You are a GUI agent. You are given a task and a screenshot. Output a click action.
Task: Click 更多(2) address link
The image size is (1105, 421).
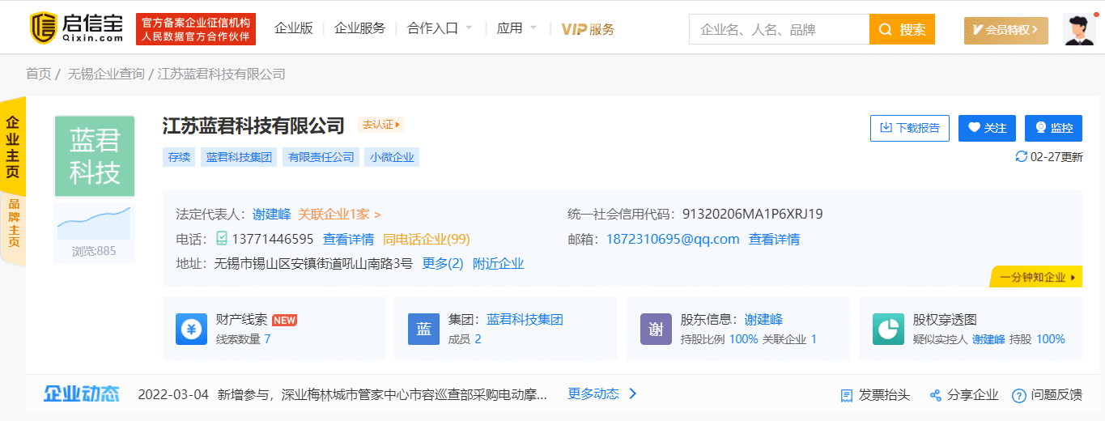(443, 263)
